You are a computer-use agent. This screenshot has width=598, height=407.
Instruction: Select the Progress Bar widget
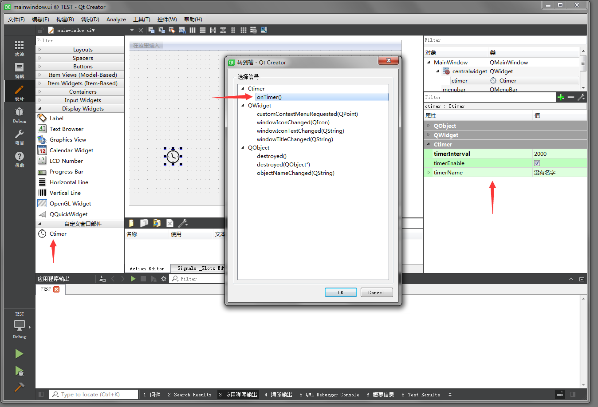(66, 172)
